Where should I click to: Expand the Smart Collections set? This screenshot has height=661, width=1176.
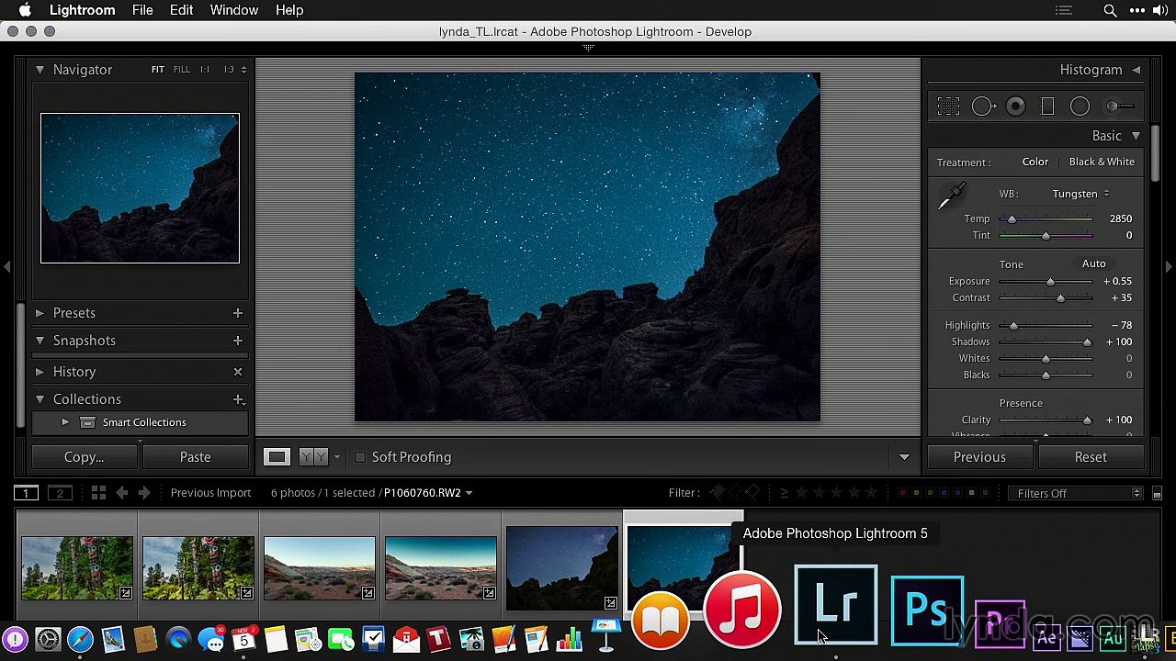click(65, 422)
